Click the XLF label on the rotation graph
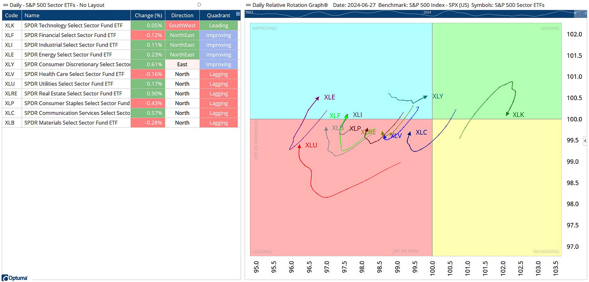Viewport: 589px width, 282px height. click(335, 116)
